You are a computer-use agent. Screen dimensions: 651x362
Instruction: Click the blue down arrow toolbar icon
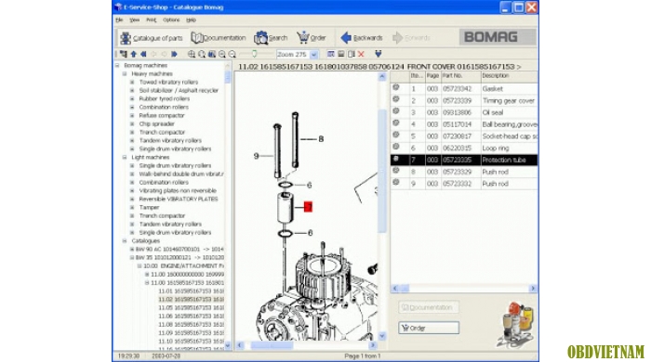pyautogui.click(x=379, y=54)
